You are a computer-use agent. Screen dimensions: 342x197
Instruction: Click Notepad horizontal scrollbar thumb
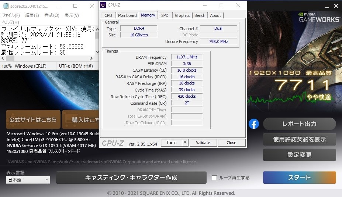click(x=10, y=58)
